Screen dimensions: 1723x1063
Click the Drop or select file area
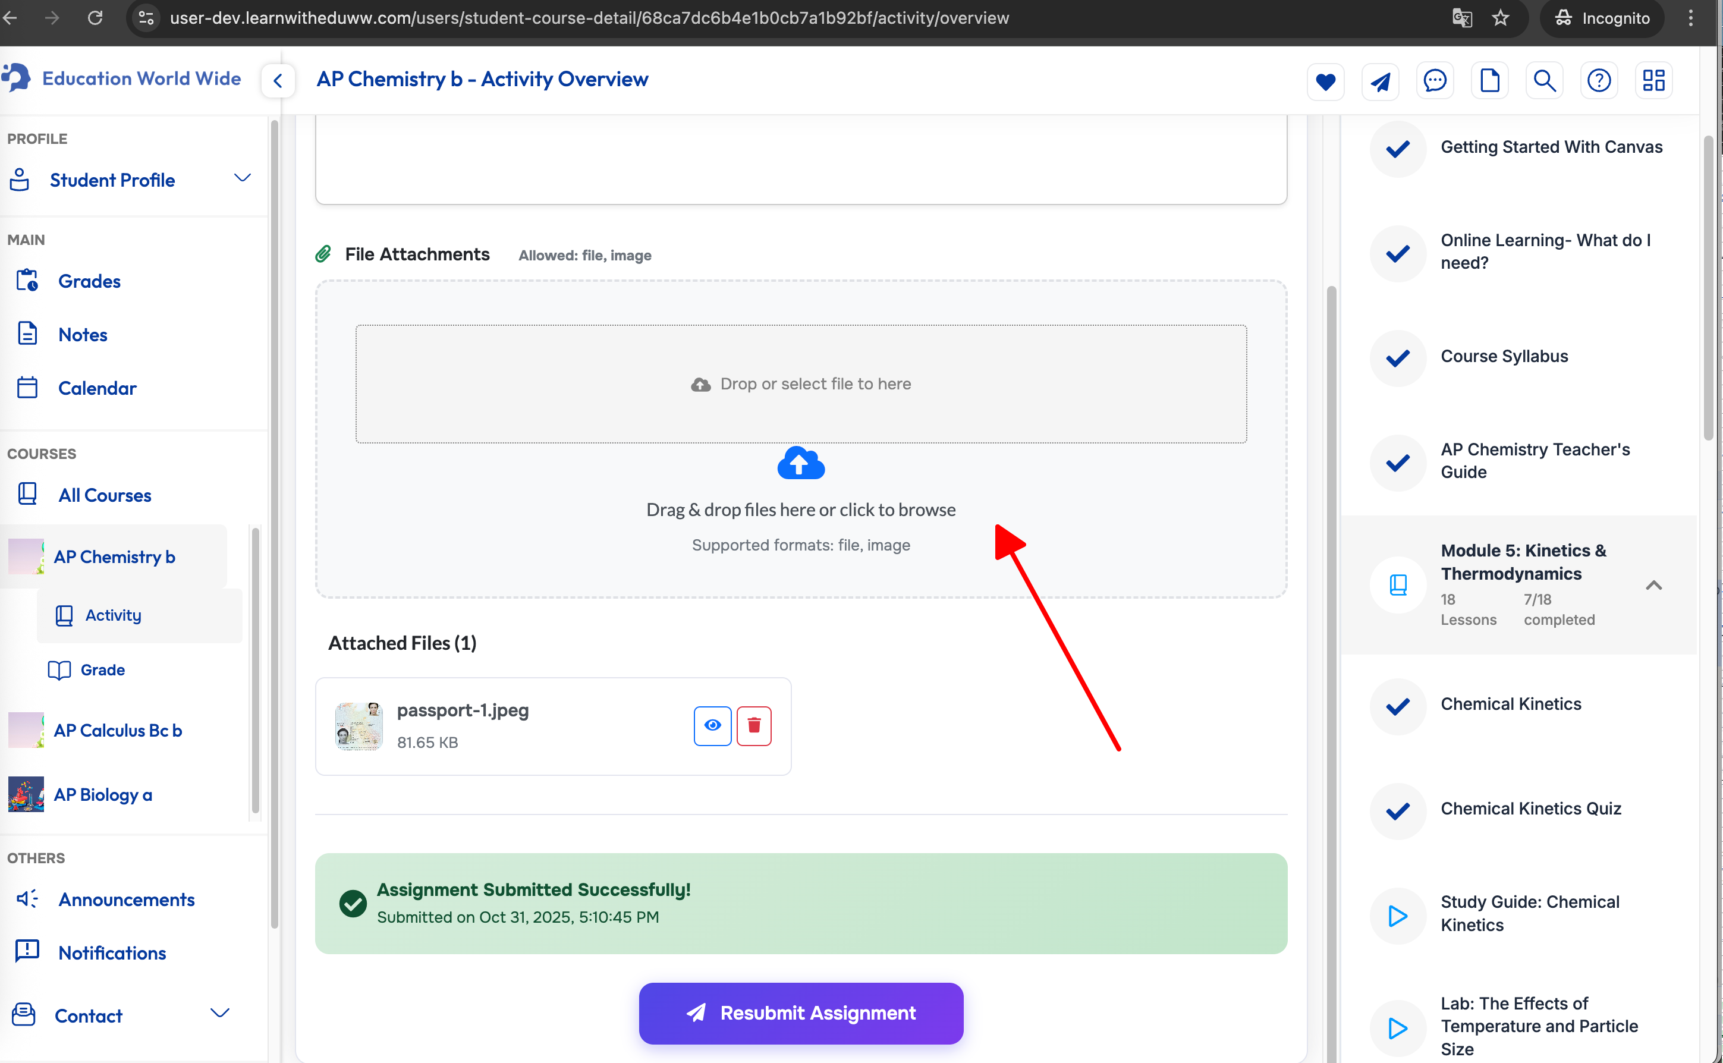pyautogui.click(x=801, y=384)
